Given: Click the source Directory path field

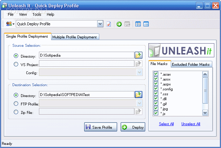Looking at the screenshot, I should pyautogui.click(x=86, y=55).
